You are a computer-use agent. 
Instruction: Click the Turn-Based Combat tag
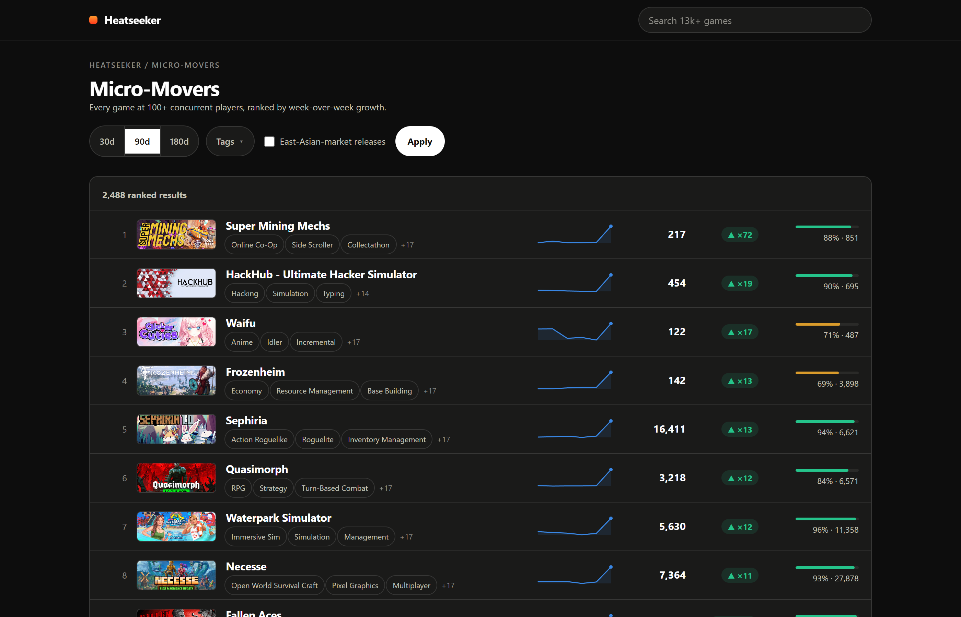(x=335, y=488)
